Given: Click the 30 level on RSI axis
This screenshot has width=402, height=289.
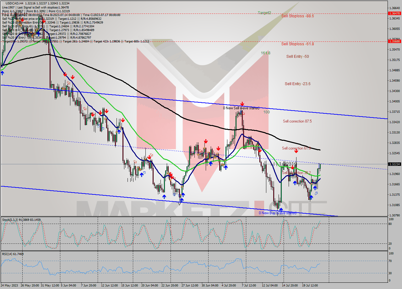Looking at the screenshot, I should 391,273.
